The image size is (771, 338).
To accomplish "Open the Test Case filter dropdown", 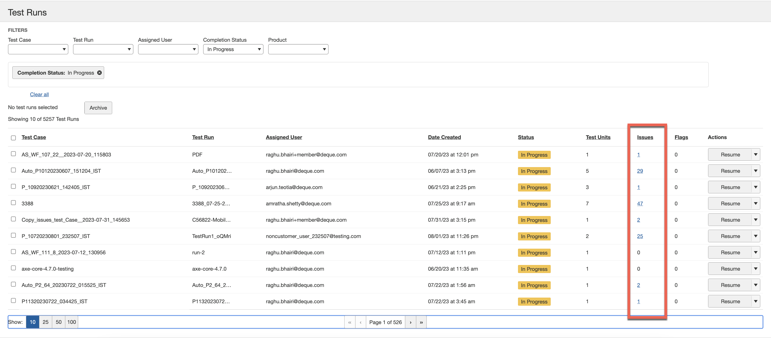I will pos(38,49).
